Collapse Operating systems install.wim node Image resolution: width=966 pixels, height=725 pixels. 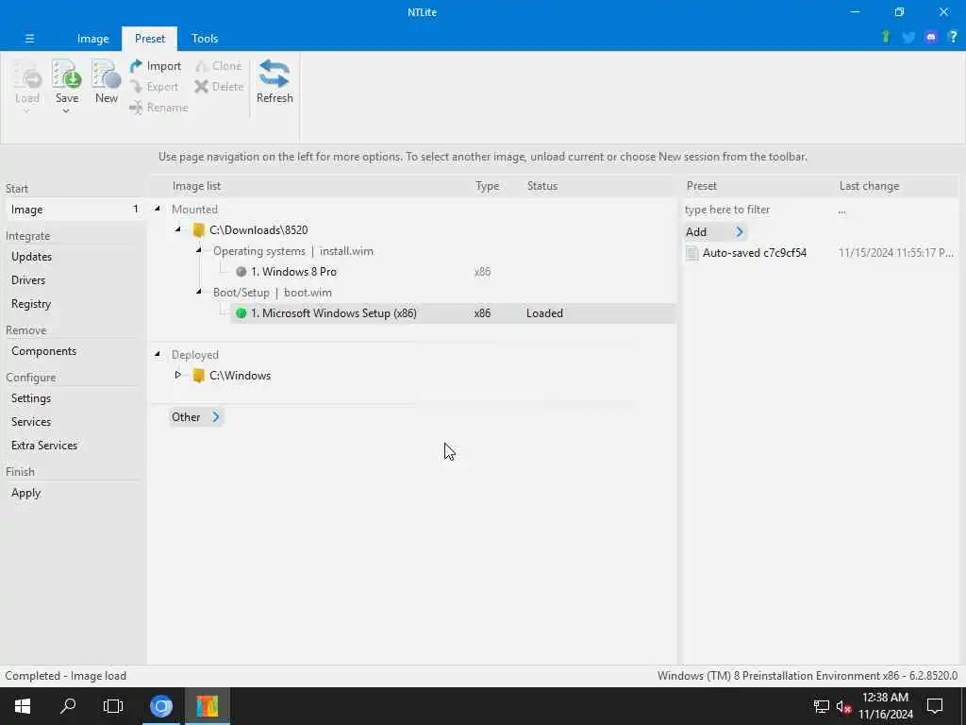point(199,250)
